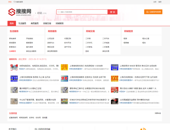Open the 租办公室 category link

(x=146, y=38)
